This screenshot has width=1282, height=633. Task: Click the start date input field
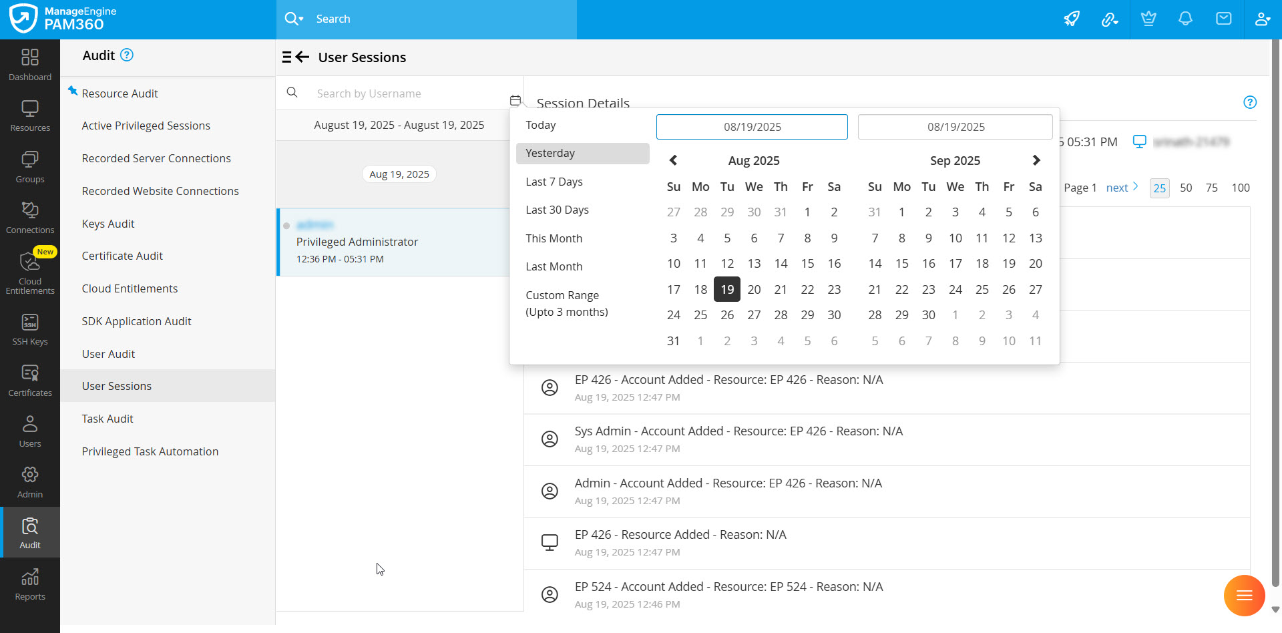coord(752,127)
